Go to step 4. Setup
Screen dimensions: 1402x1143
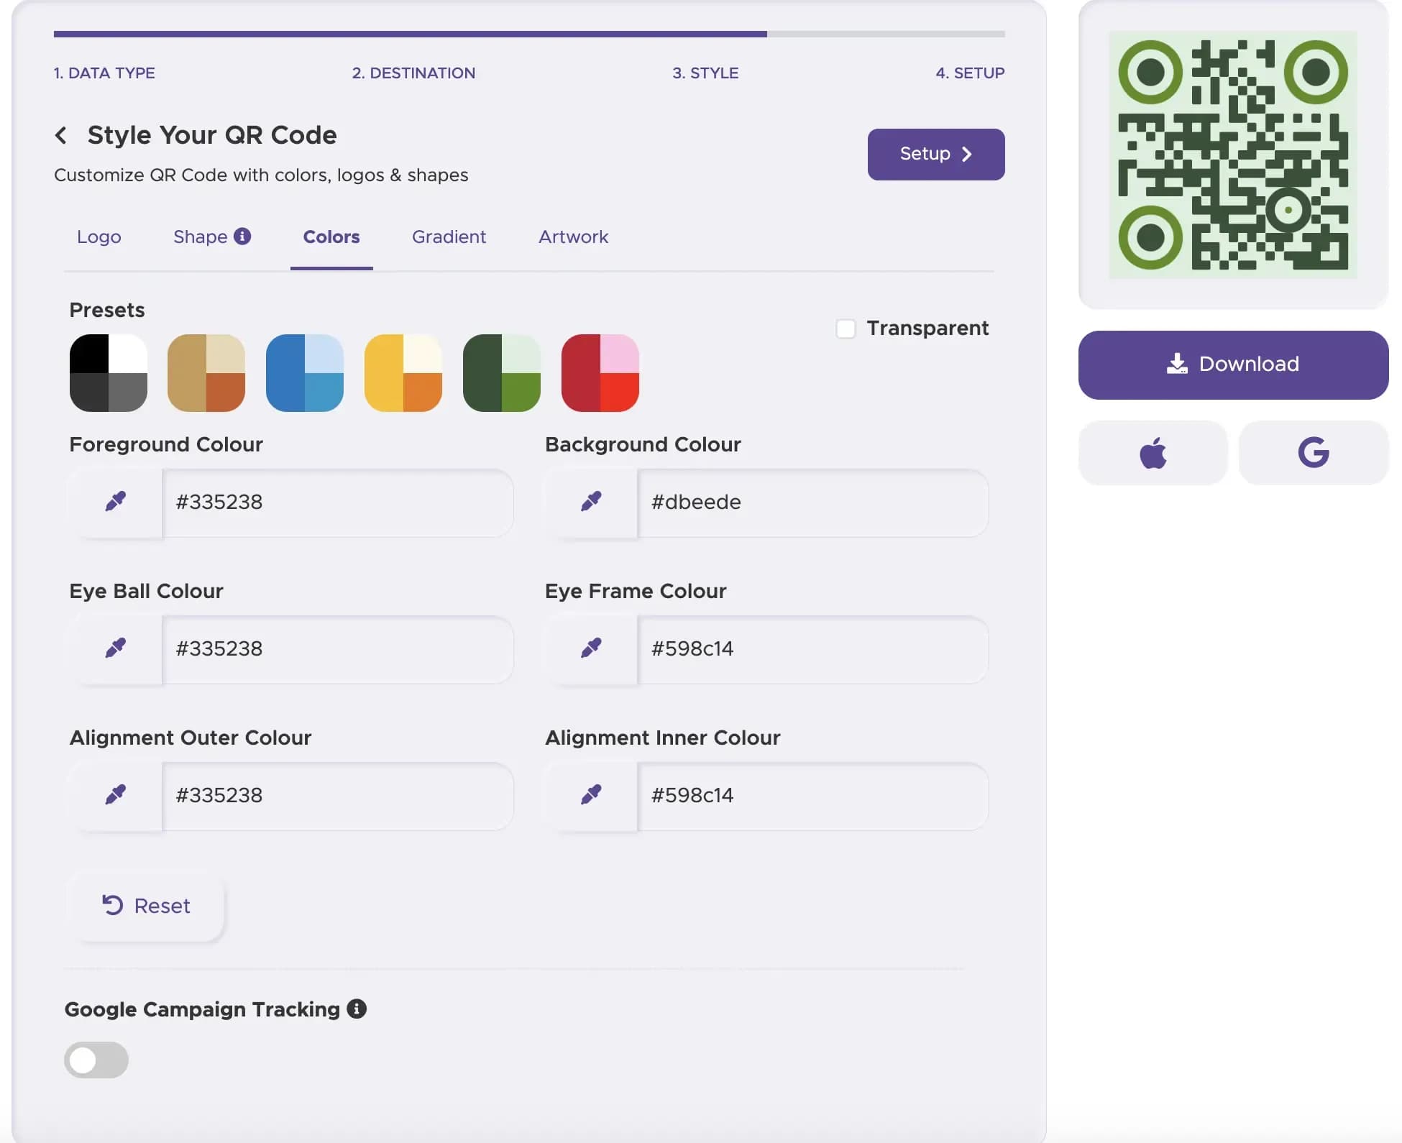pos(970,73)
